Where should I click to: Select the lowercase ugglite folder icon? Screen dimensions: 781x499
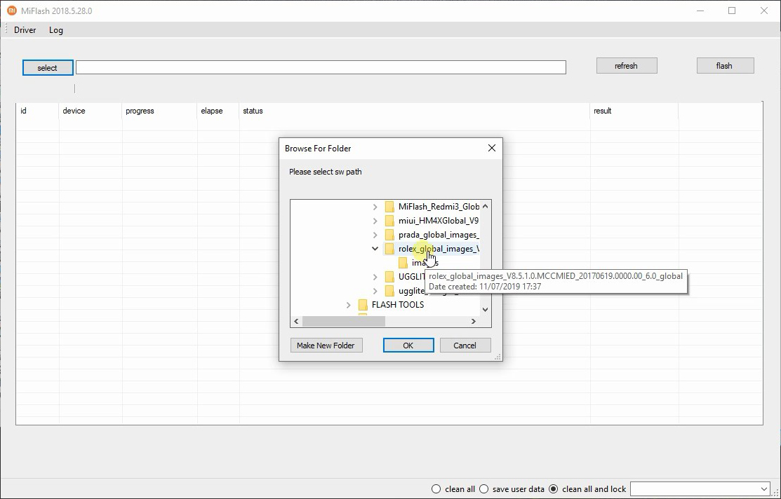389,291
